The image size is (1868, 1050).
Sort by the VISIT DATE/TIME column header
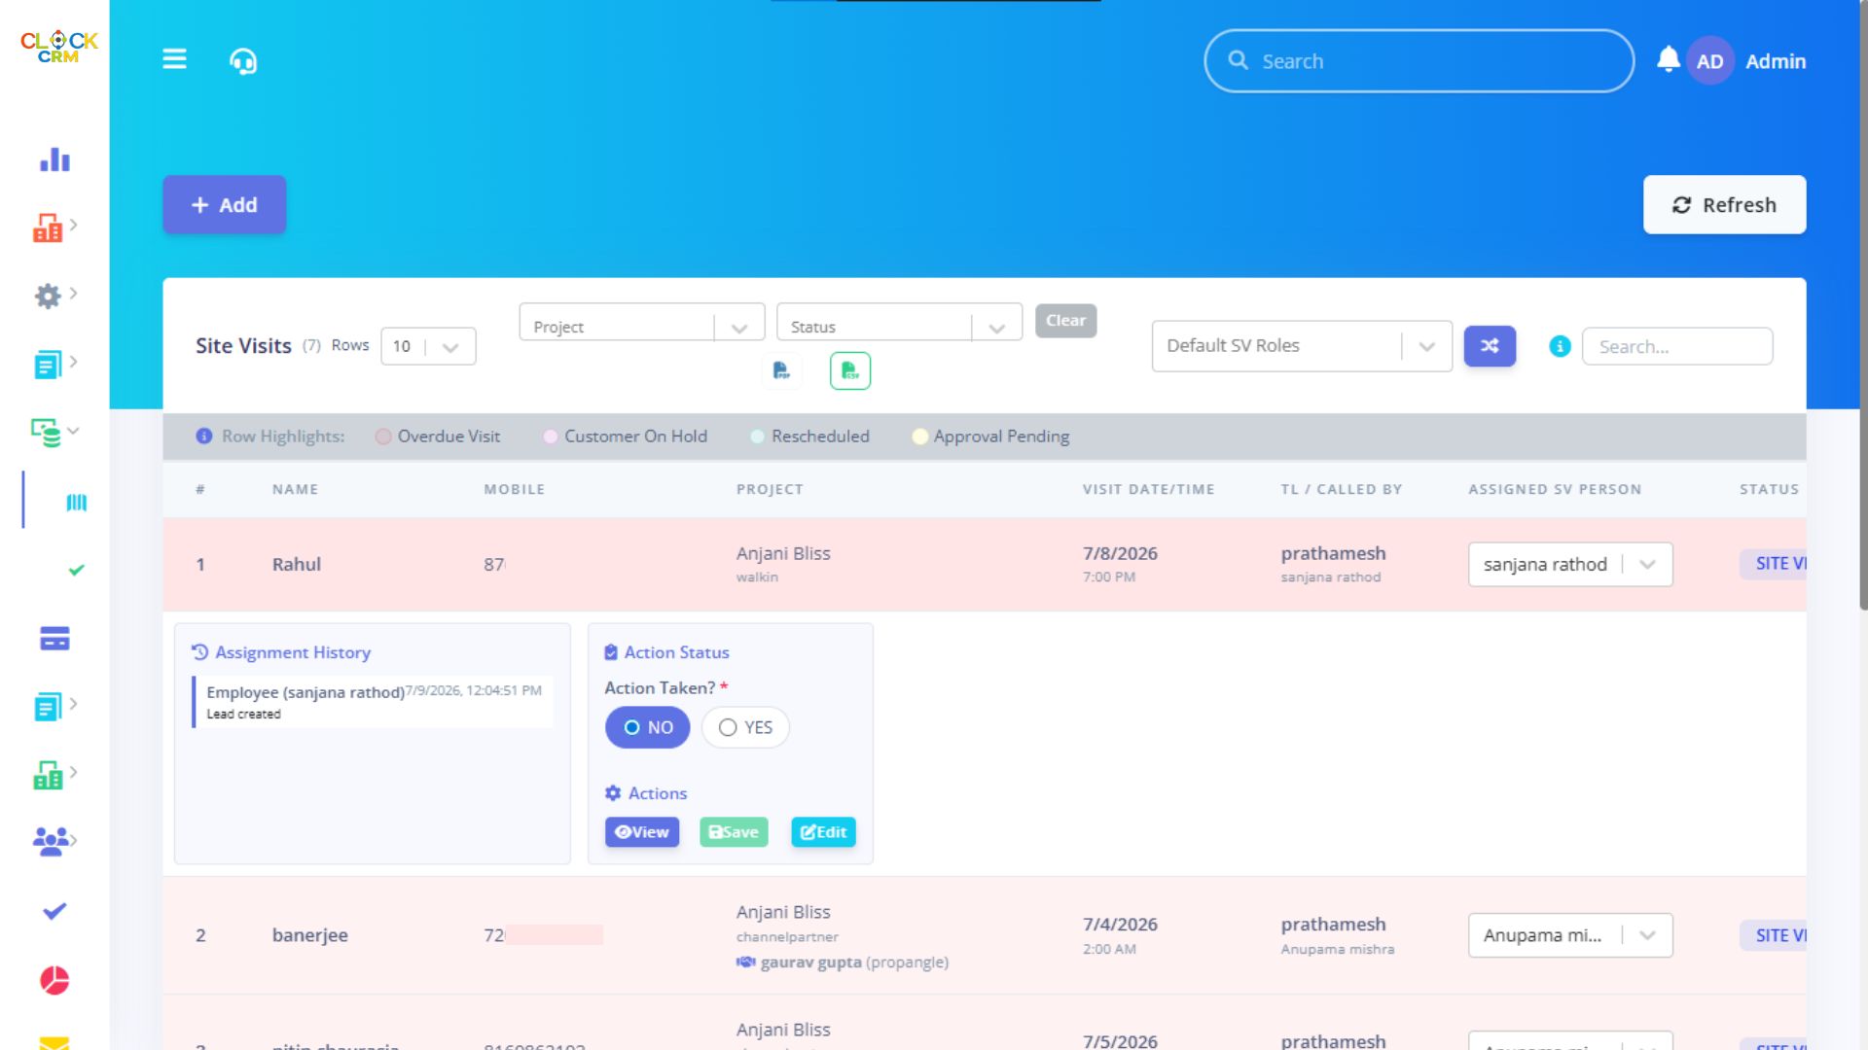(1148, 489)
